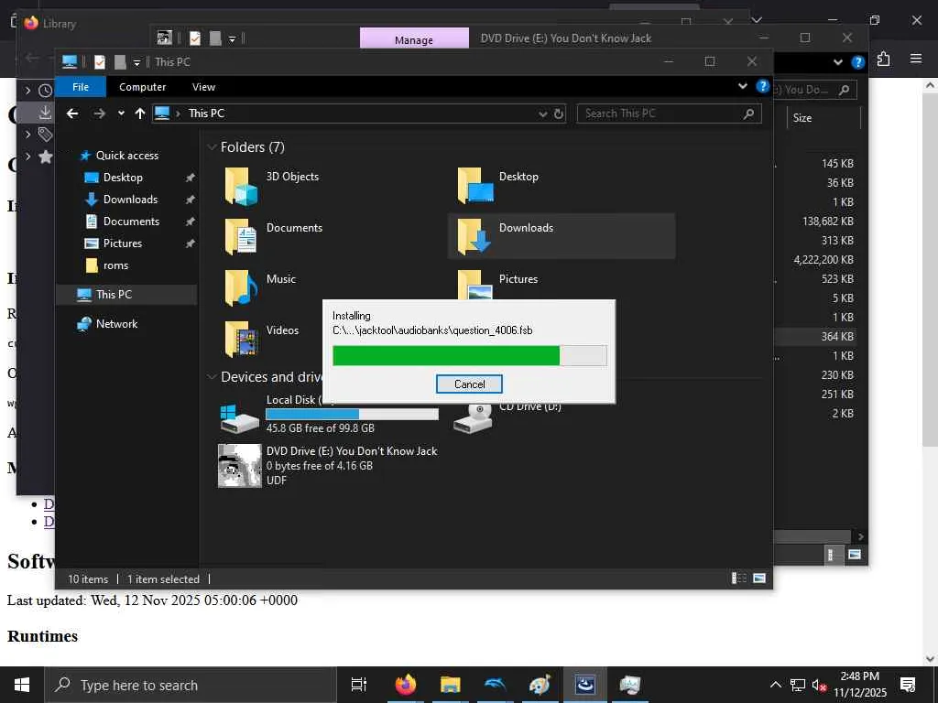Show hidden system tray icons

pos(775,685)
